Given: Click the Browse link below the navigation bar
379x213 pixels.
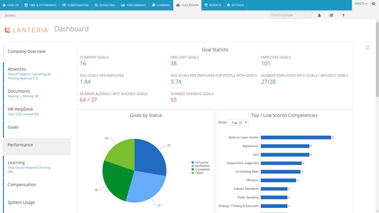Looking at the screenshot, I should coord(10,15).
